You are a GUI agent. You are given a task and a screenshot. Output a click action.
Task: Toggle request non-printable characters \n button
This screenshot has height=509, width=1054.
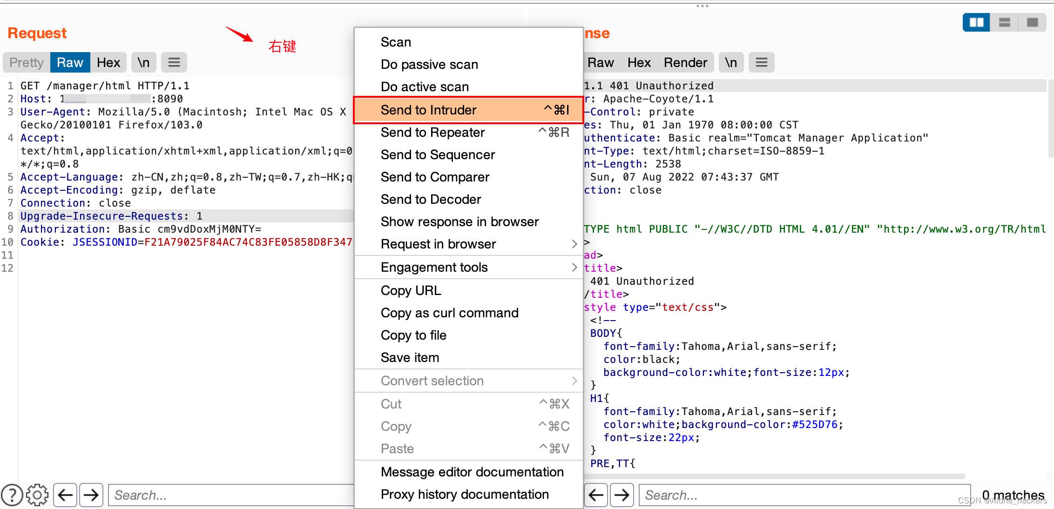click(x=143, y=62)
